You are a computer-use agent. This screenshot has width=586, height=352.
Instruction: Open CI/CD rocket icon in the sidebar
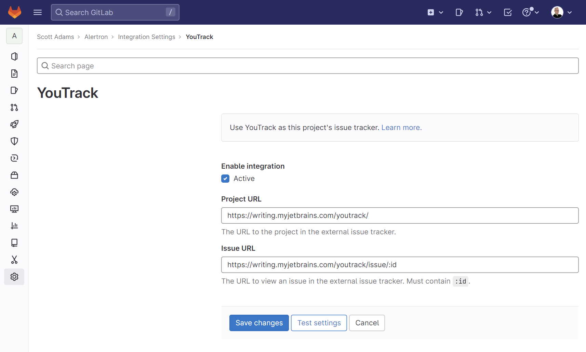click(14, 124)
